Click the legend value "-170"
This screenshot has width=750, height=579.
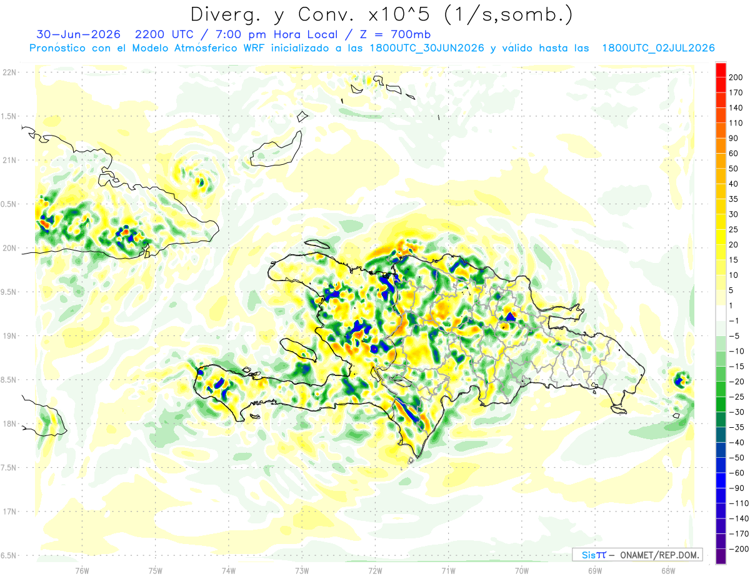pyautogui.click(x=737, y=534)
